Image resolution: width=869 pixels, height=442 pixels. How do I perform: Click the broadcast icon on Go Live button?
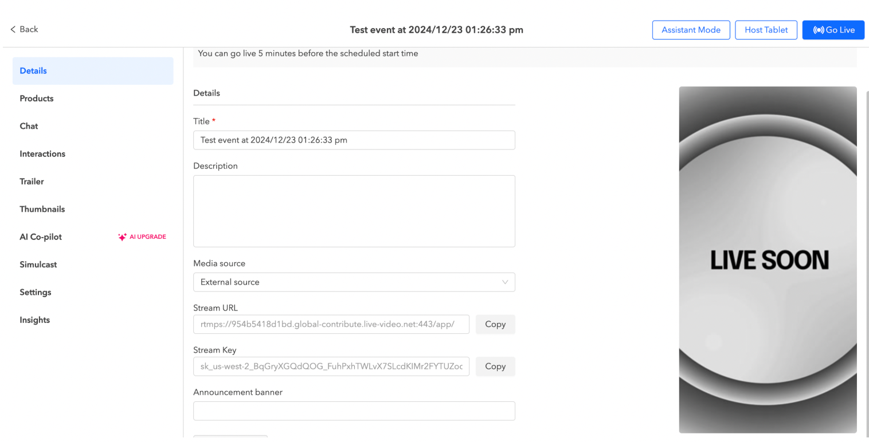(819, 30)
